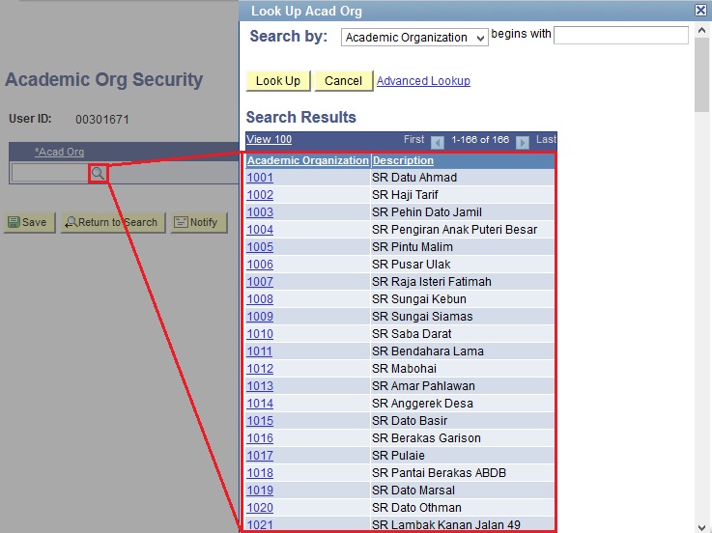Click the Notify button
This screenshot has height=533, width=712.
198,222
